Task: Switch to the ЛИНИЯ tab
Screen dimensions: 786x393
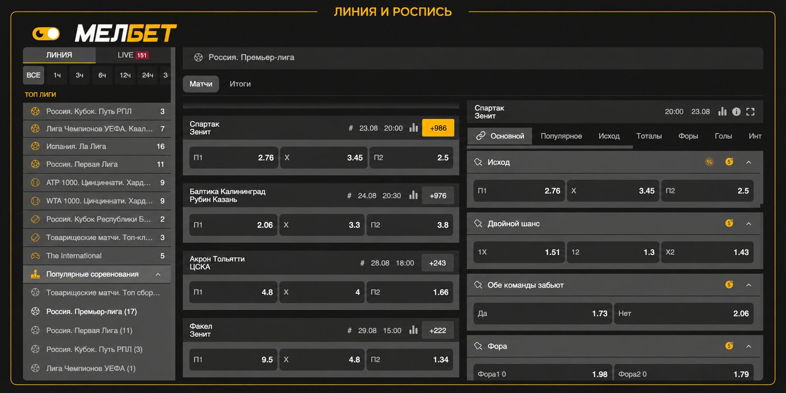Action: pos(59,55)
